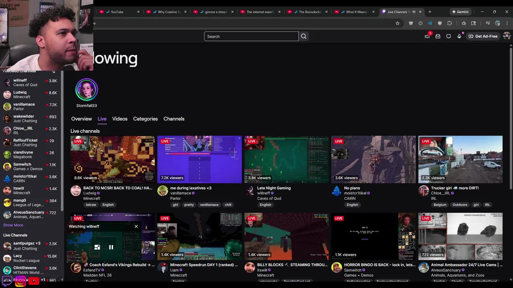Image resolution: width=513 pixels, height=288 pixels.
Task: Click the AlveusSanctuary avatar under stream card
Action: (x=424, y=267)
